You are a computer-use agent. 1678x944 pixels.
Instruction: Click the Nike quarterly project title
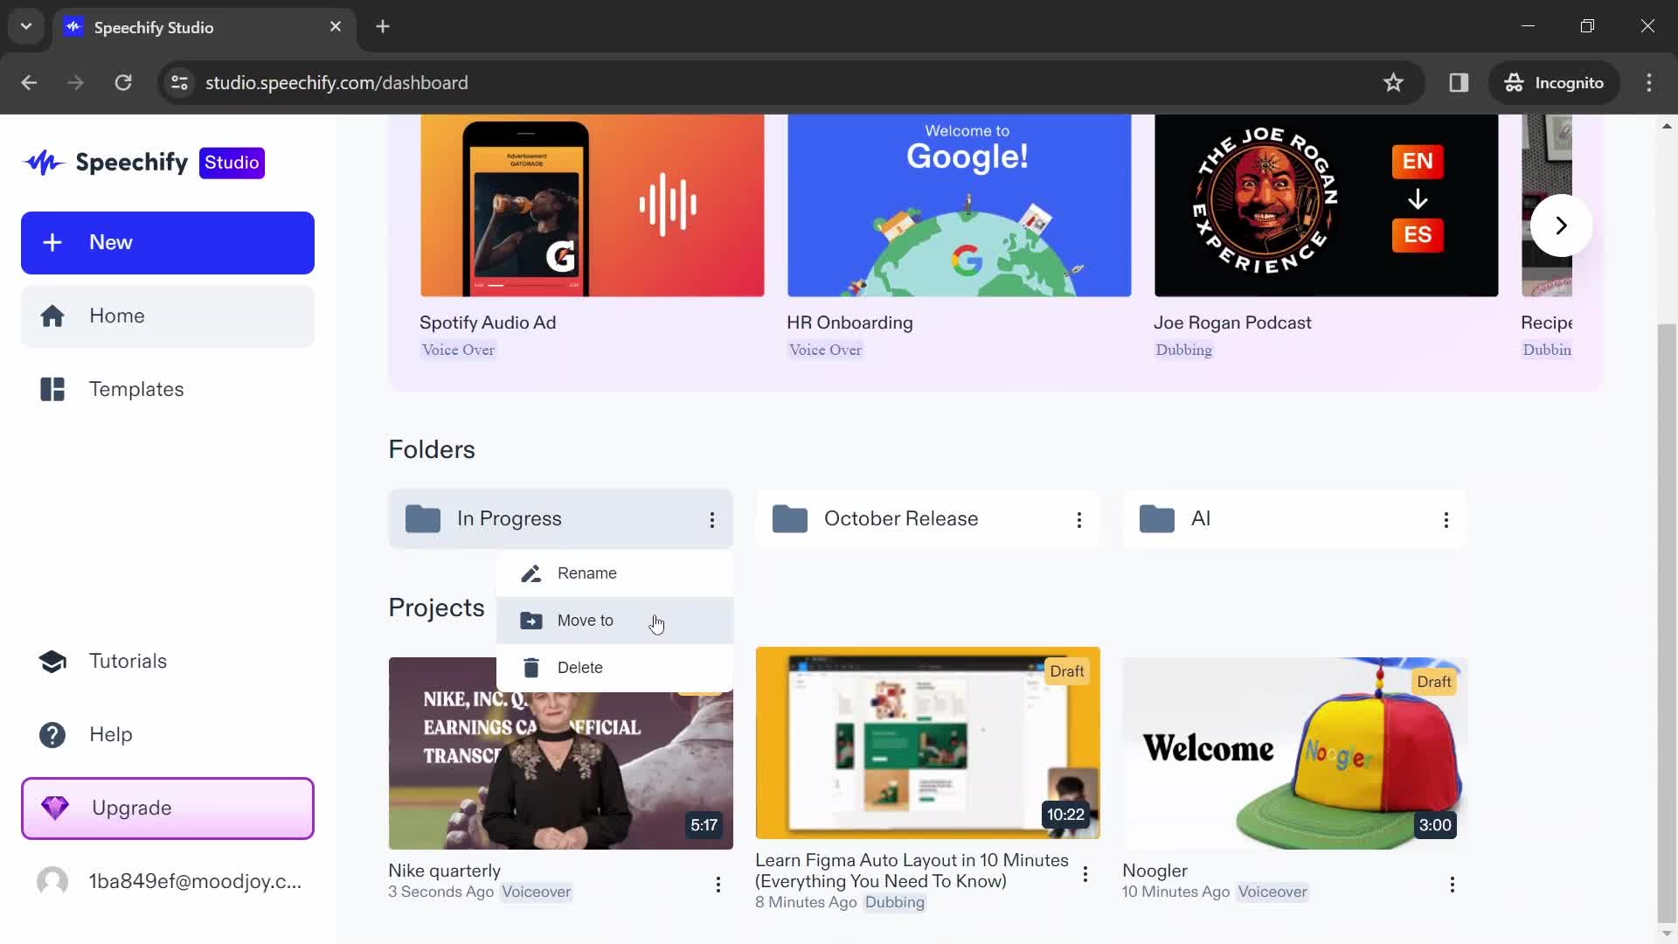click(444, 871)
